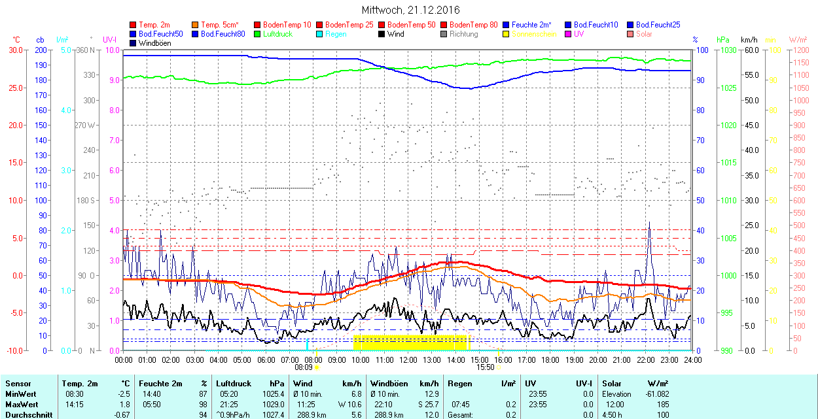Click the black Wind legend square
The height and width of the screenshot is (419, 818).
pyautogui.click(x=382, y=34)
